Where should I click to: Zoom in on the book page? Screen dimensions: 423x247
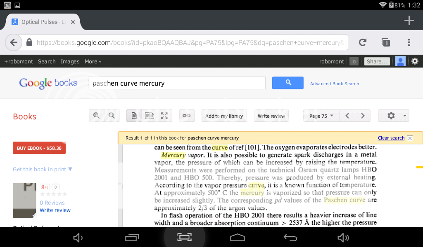[x=97, y=116]
